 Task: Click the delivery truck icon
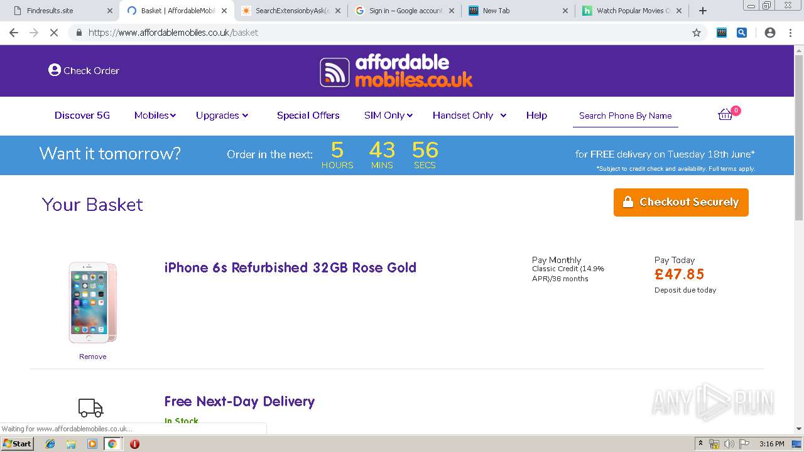click(90, 407)
